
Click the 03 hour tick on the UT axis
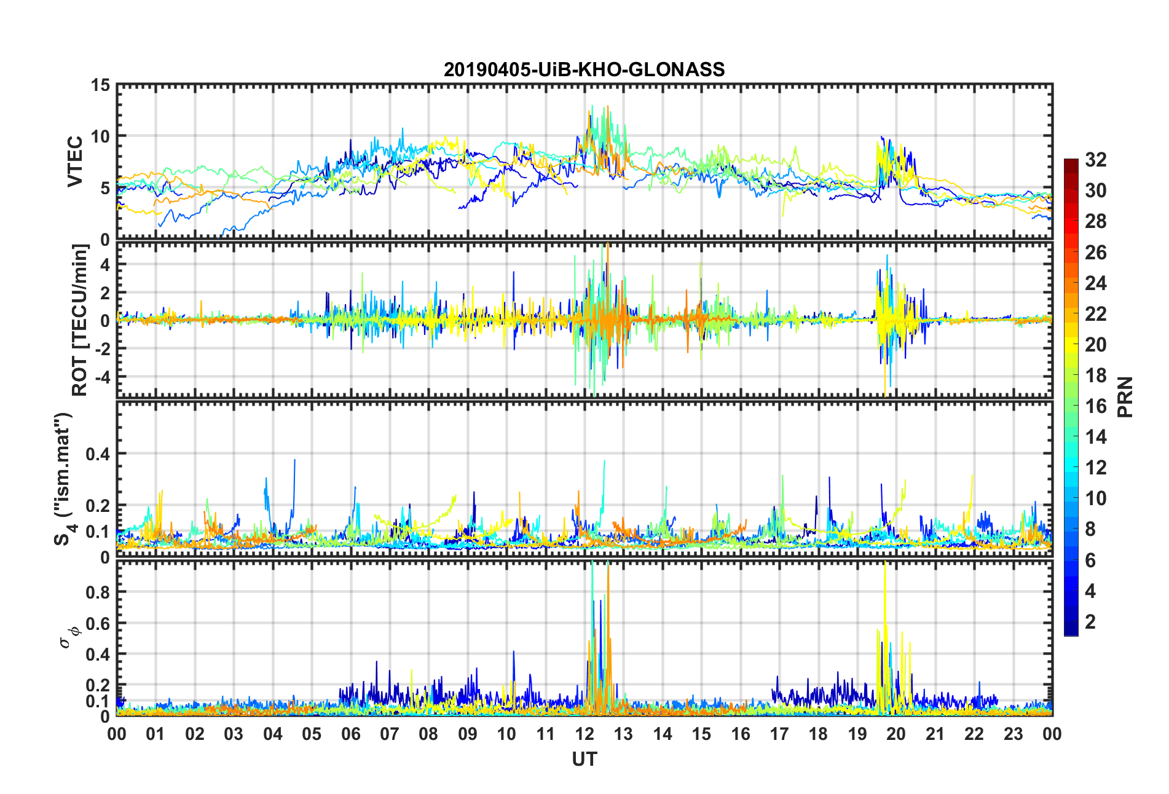coord(234,734)
